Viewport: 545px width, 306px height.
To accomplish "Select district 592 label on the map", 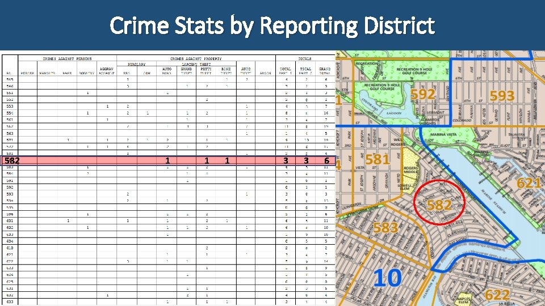I will tap(422, 94).
